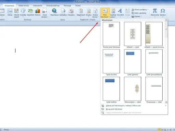Open the Stopka footer menu
Viewport: 175px width, 131px height.
[89, 13]
